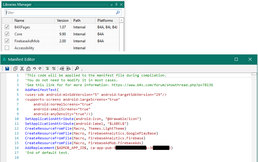Click the search magnifier in the Filter box
This screenshot has height=162, width=258.
click(x=118, y=12)
